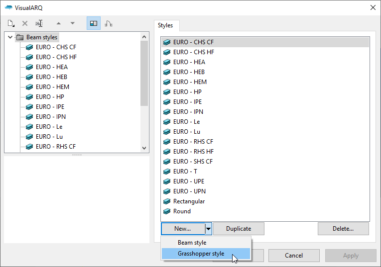Click the Rename toolbar icon
Screen dimensions: 381x267
coord(39,23)
